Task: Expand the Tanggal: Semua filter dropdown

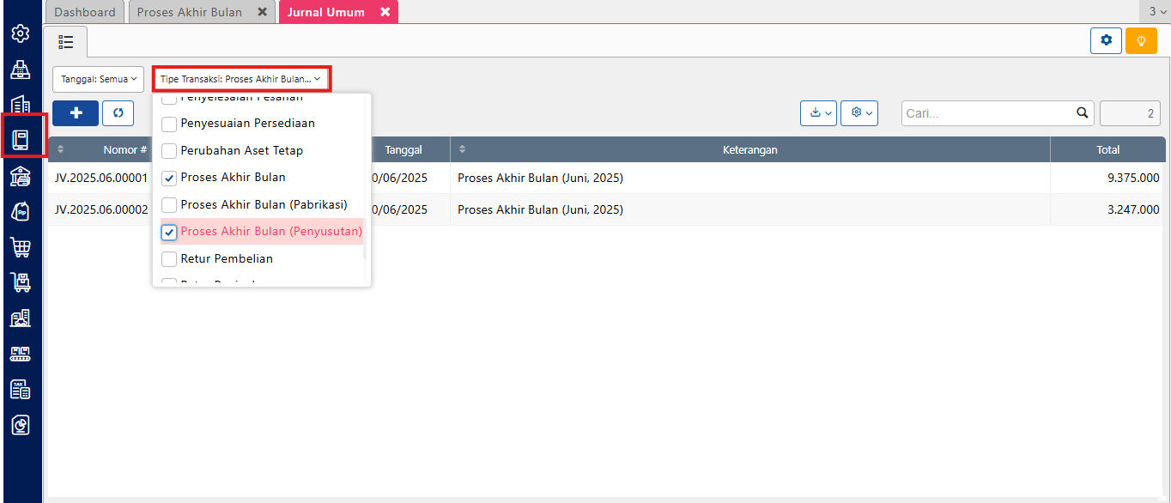Action: click(99, 79)
